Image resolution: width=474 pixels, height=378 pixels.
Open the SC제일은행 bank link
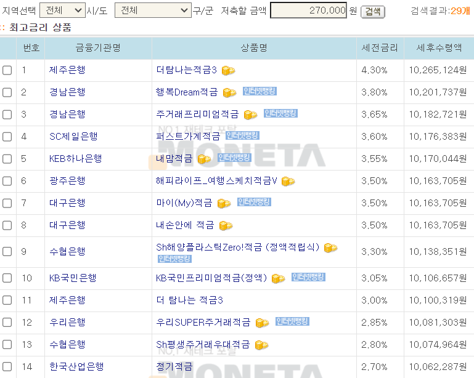click(x=73, y=137)
